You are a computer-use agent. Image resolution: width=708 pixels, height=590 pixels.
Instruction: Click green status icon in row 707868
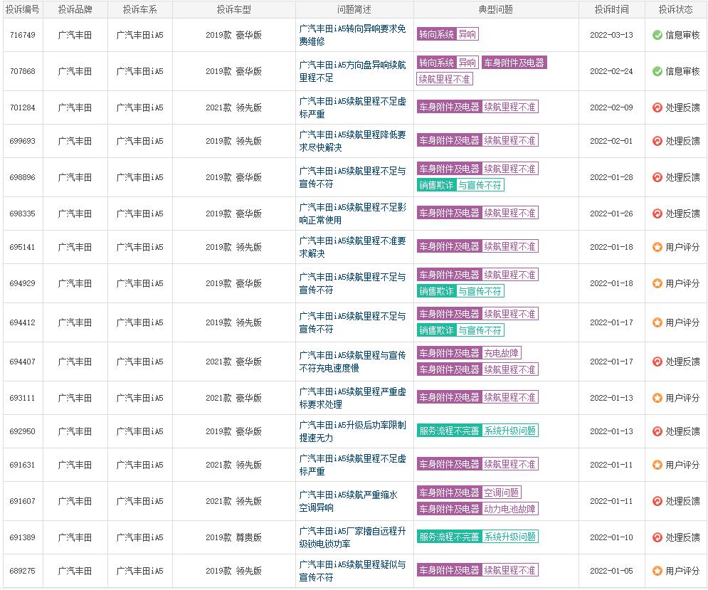(x=657, y=71)
